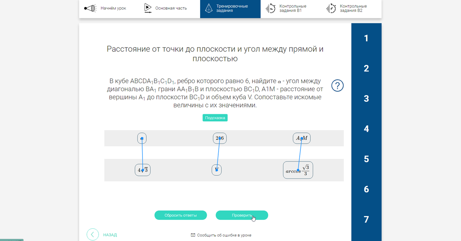Open Контрольные задания В1 tab
Viewport: 461px width, 241px height.
click(x=290, y=8)
